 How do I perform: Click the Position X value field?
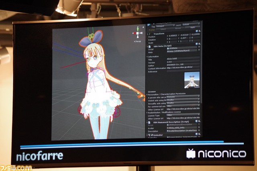coord(173,36)
